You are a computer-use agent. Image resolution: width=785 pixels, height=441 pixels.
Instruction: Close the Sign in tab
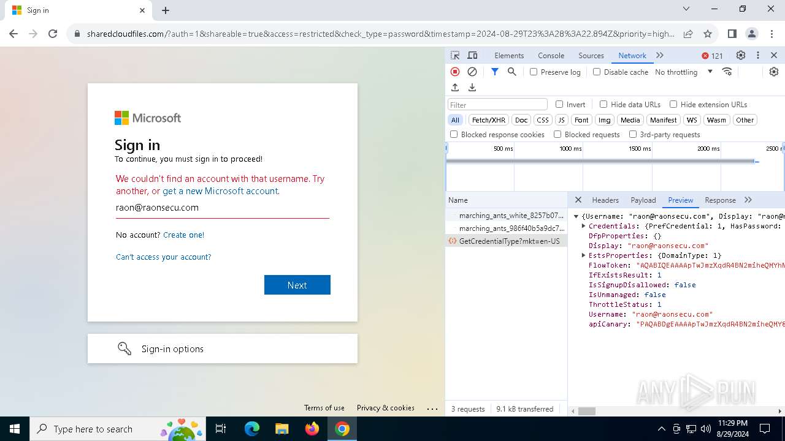(x=142, y=10)
